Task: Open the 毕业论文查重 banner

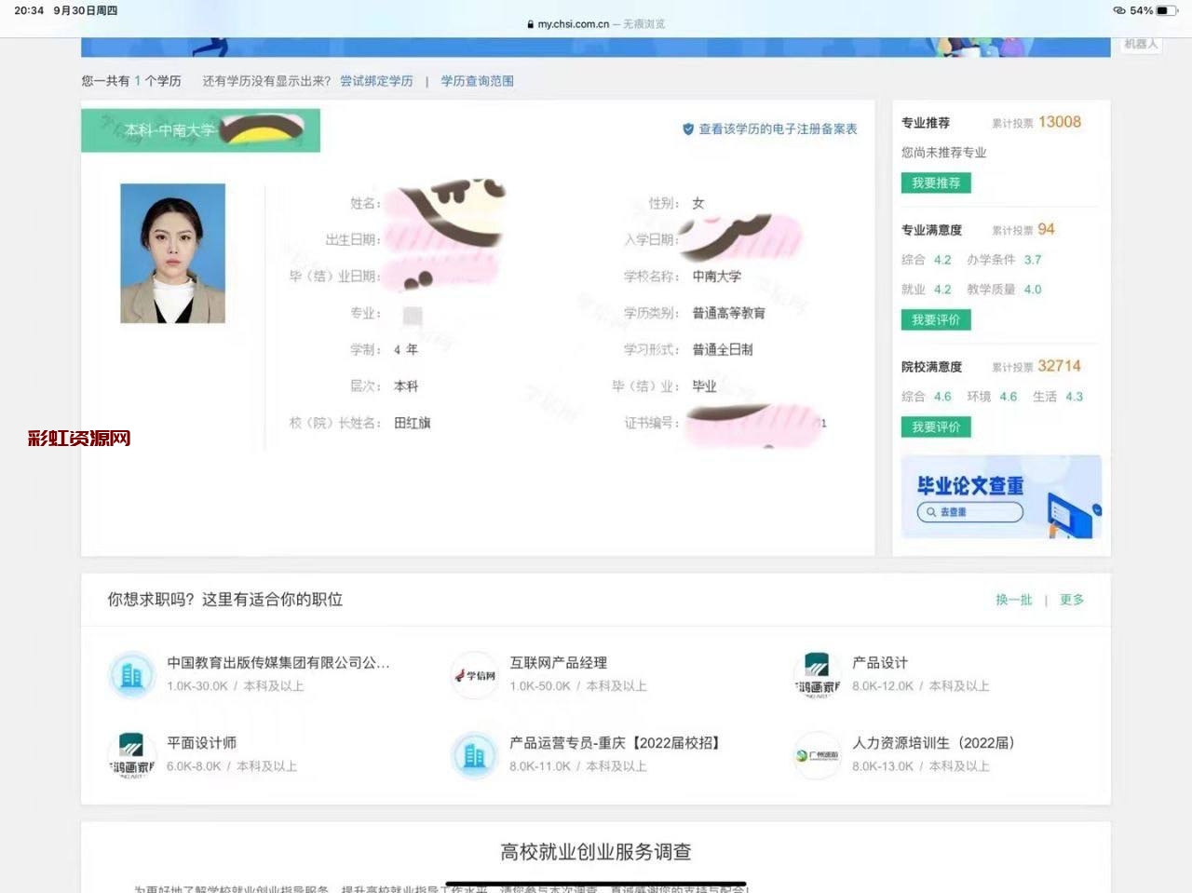Action: [x=1001, y=496]
